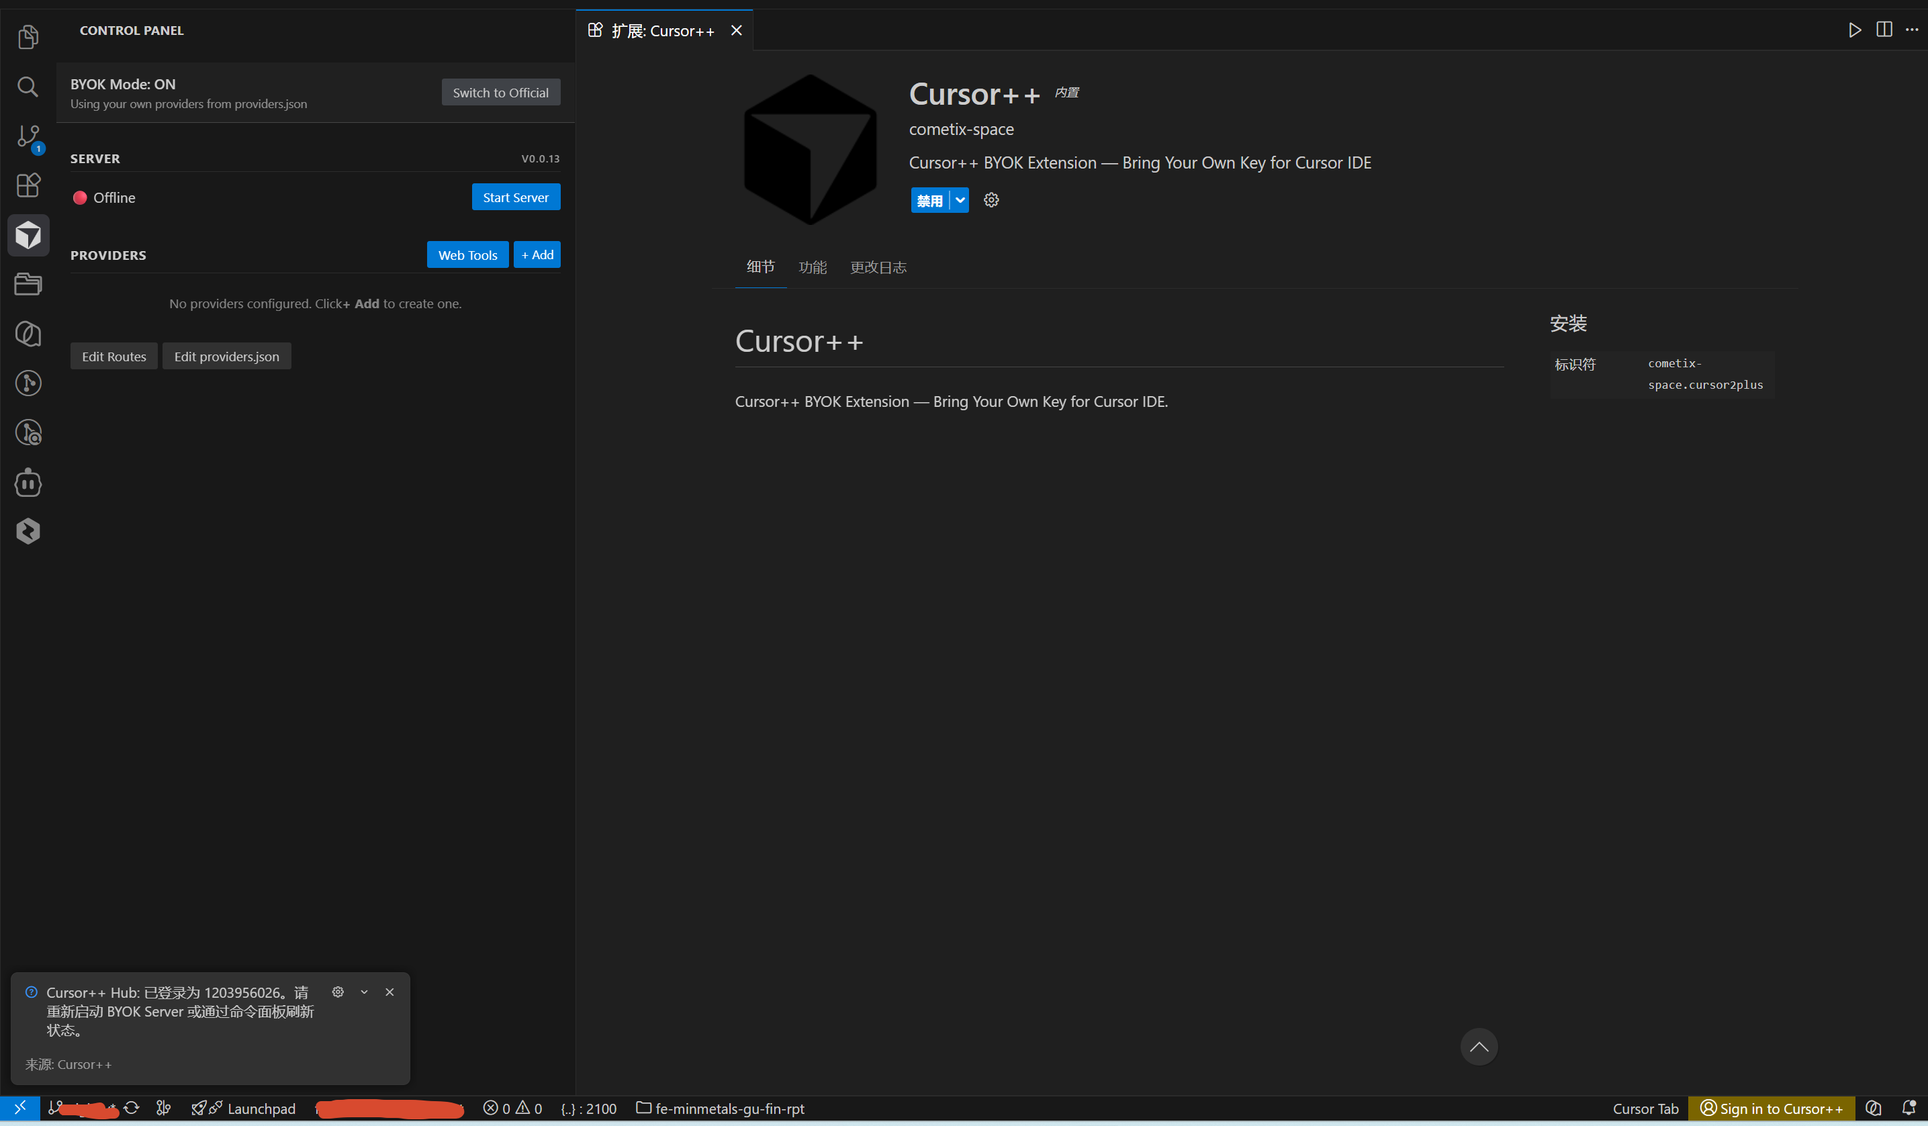Viewport: 1928px width, 1126px height.
Task: Click the cometix-space.cursor2plus identifier value
Action: [1705, 374]
